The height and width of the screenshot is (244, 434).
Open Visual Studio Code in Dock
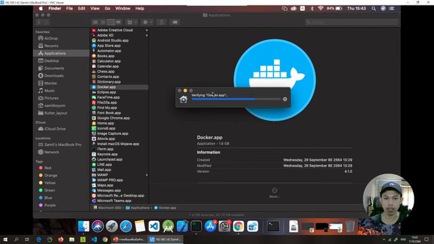tap(154, 226)
